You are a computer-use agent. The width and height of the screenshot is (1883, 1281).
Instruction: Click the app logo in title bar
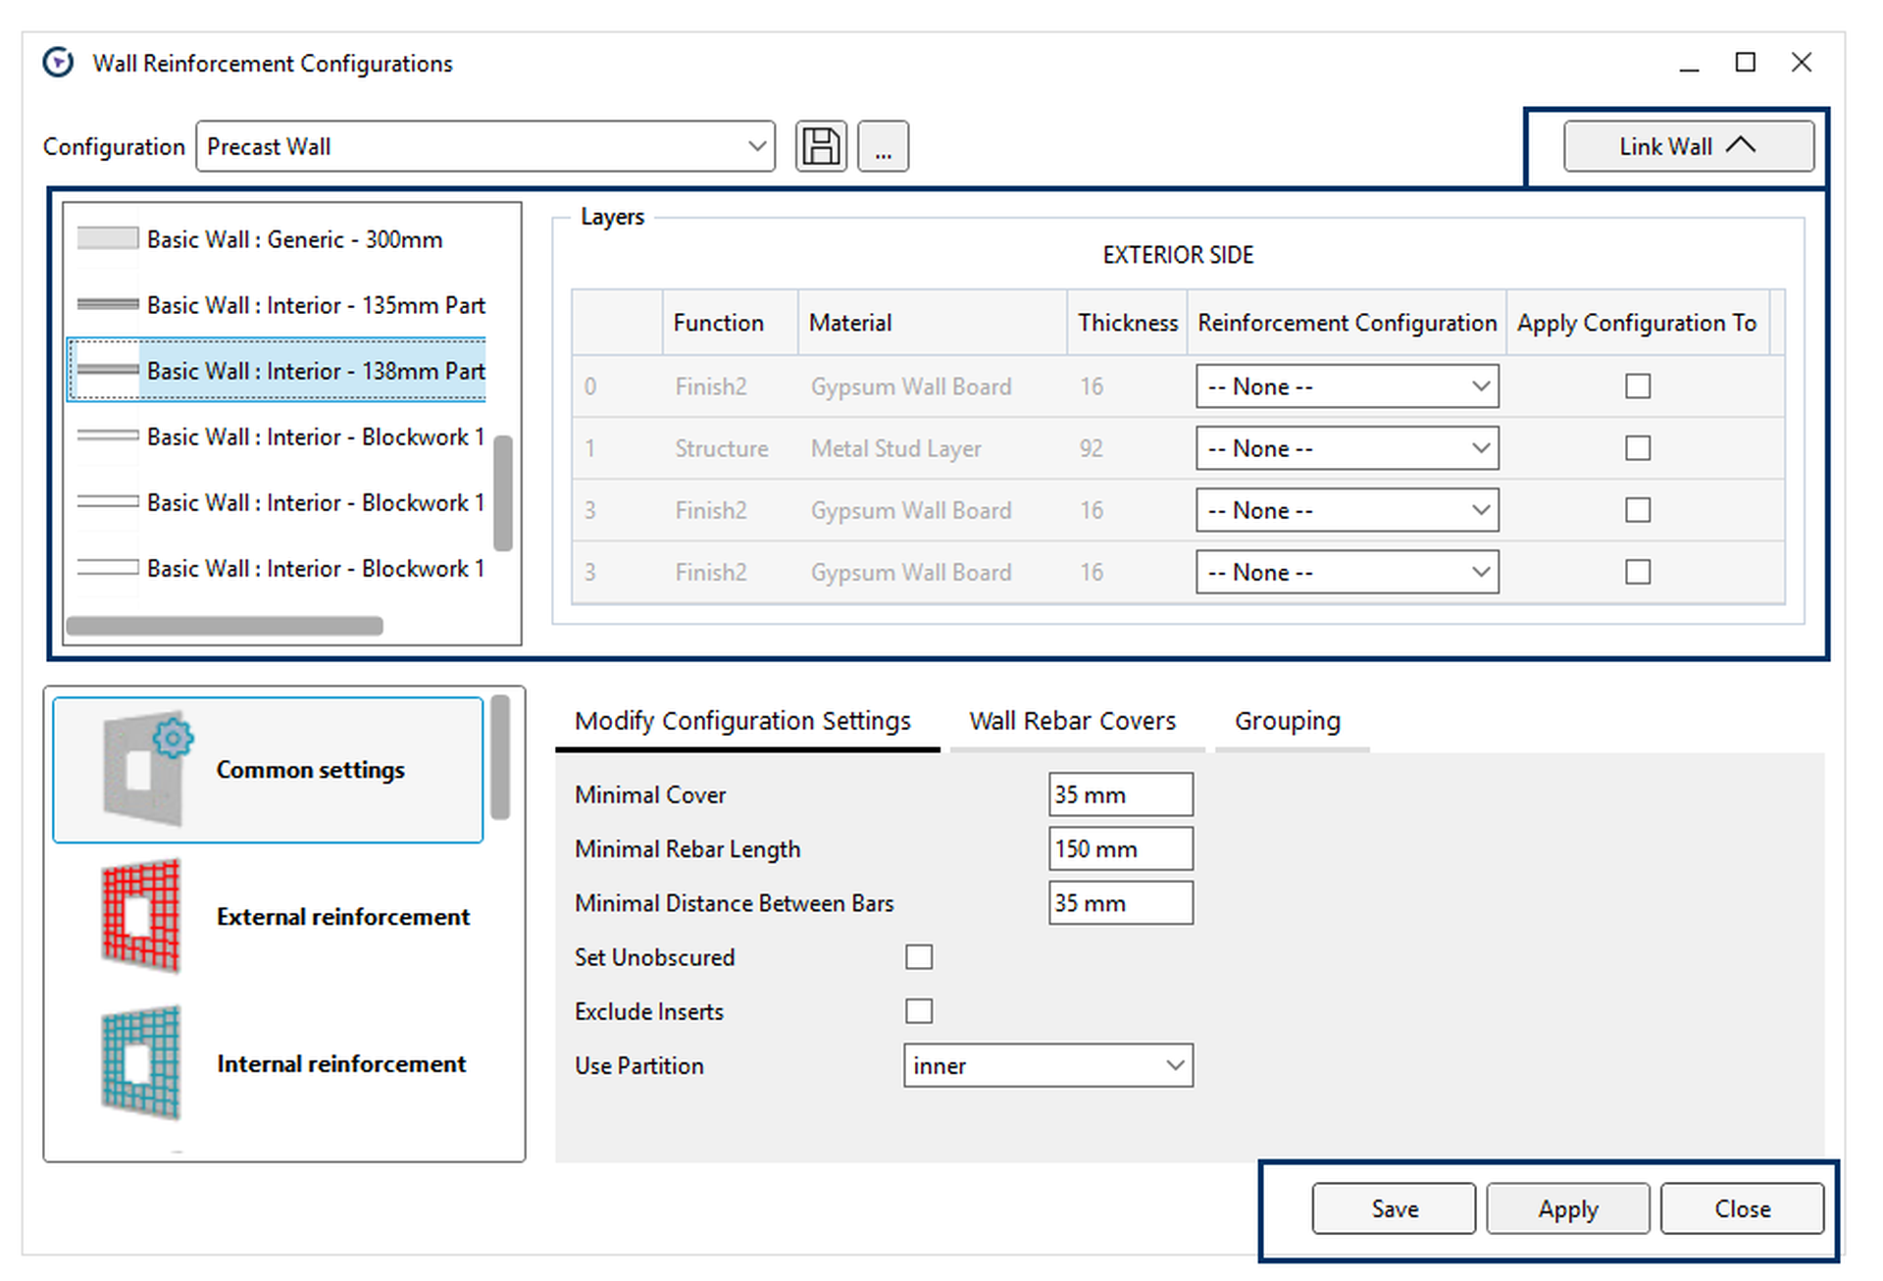click(x=58, y=63)
